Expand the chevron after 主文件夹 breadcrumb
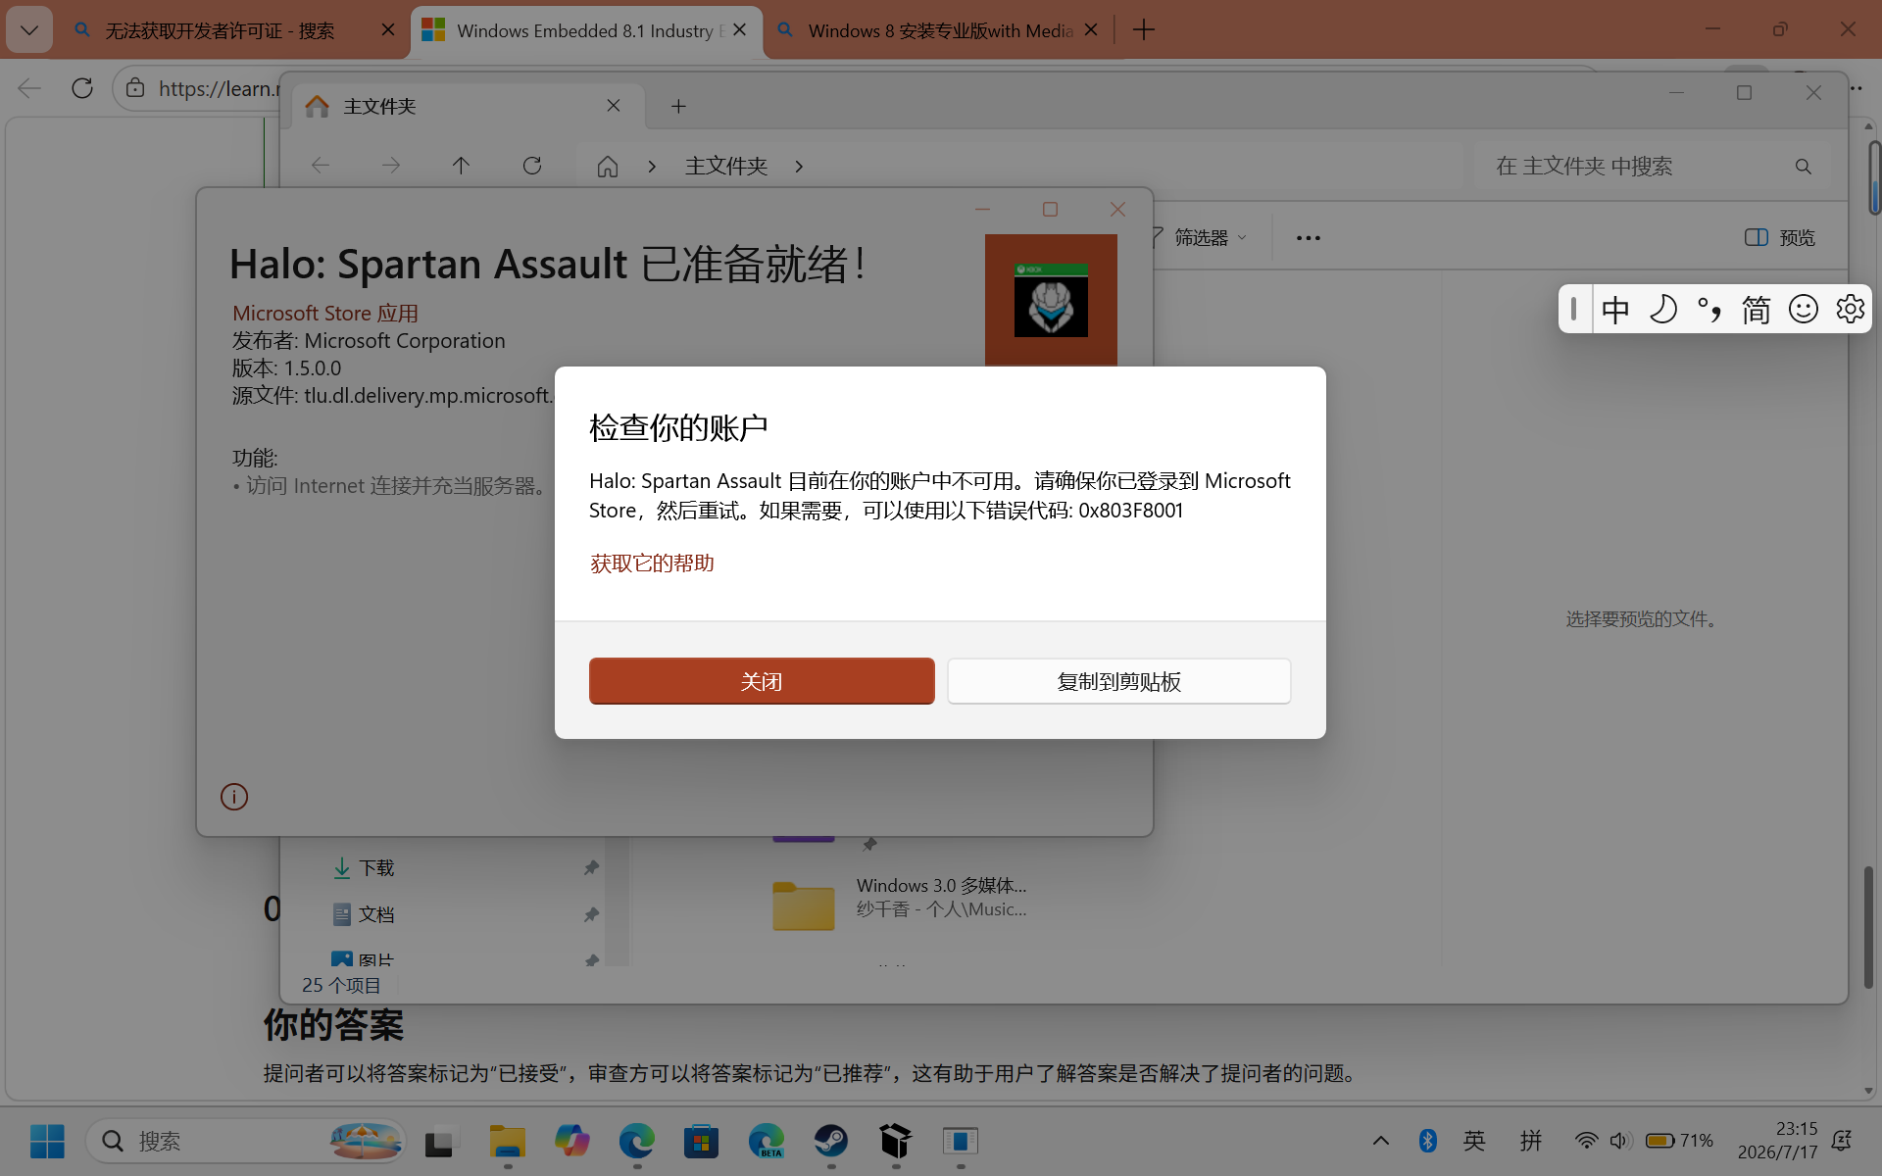The width and height of the screenshot is (1882, 1176). (799, 167)
